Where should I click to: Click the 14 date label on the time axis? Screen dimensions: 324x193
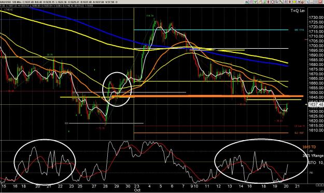[x=241, y=186]
